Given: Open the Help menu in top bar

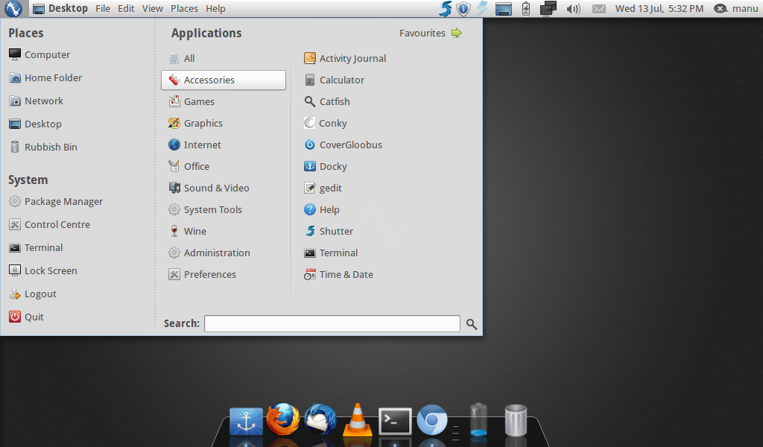Looking at the screenshot, I should [215, 9].
